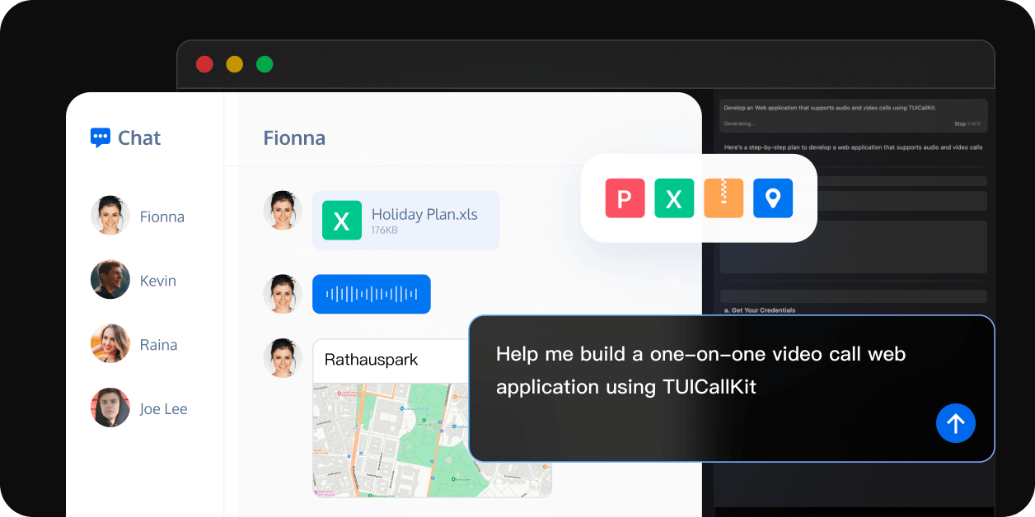Click the green window maximize dot
The height and width of the screenshot is (517, 1035).
tap(265, 64)
